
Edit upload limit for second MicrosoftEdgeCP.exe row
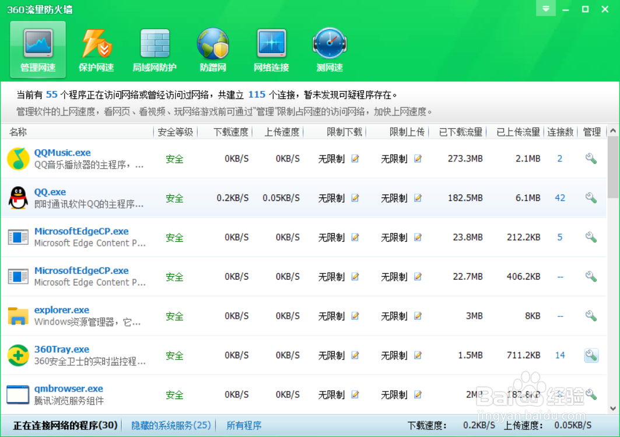click(x=418, y=277)
